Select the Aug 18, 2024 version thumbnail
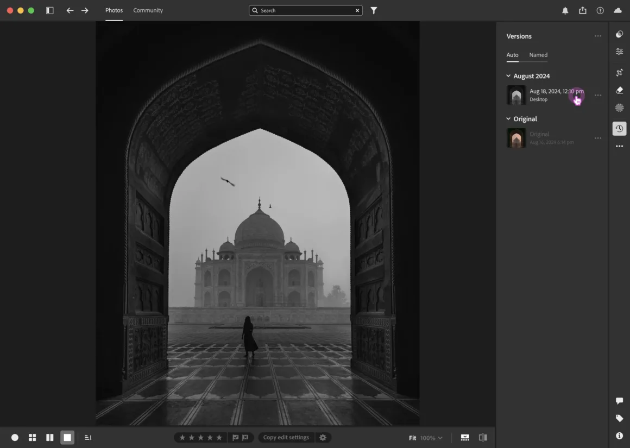The image size is (630, 448). [516, 95]
